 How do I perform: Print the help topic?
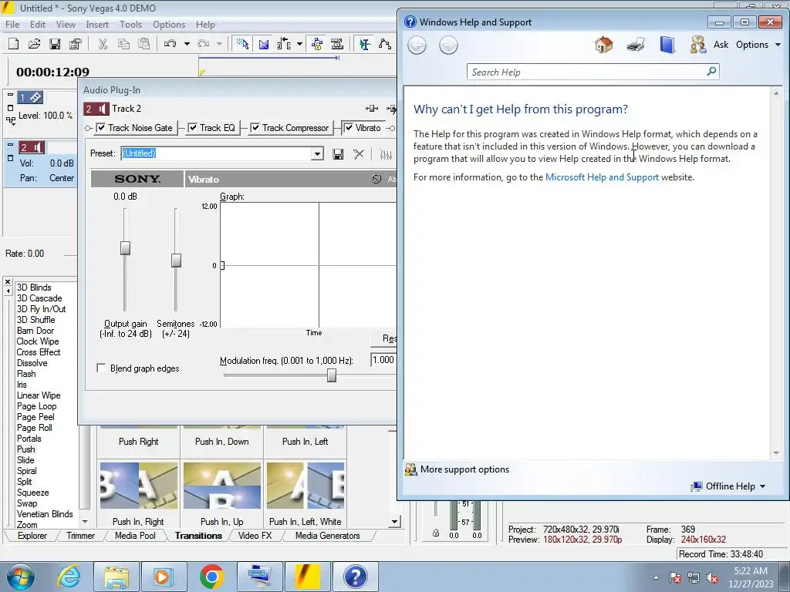tap(636, 45)
